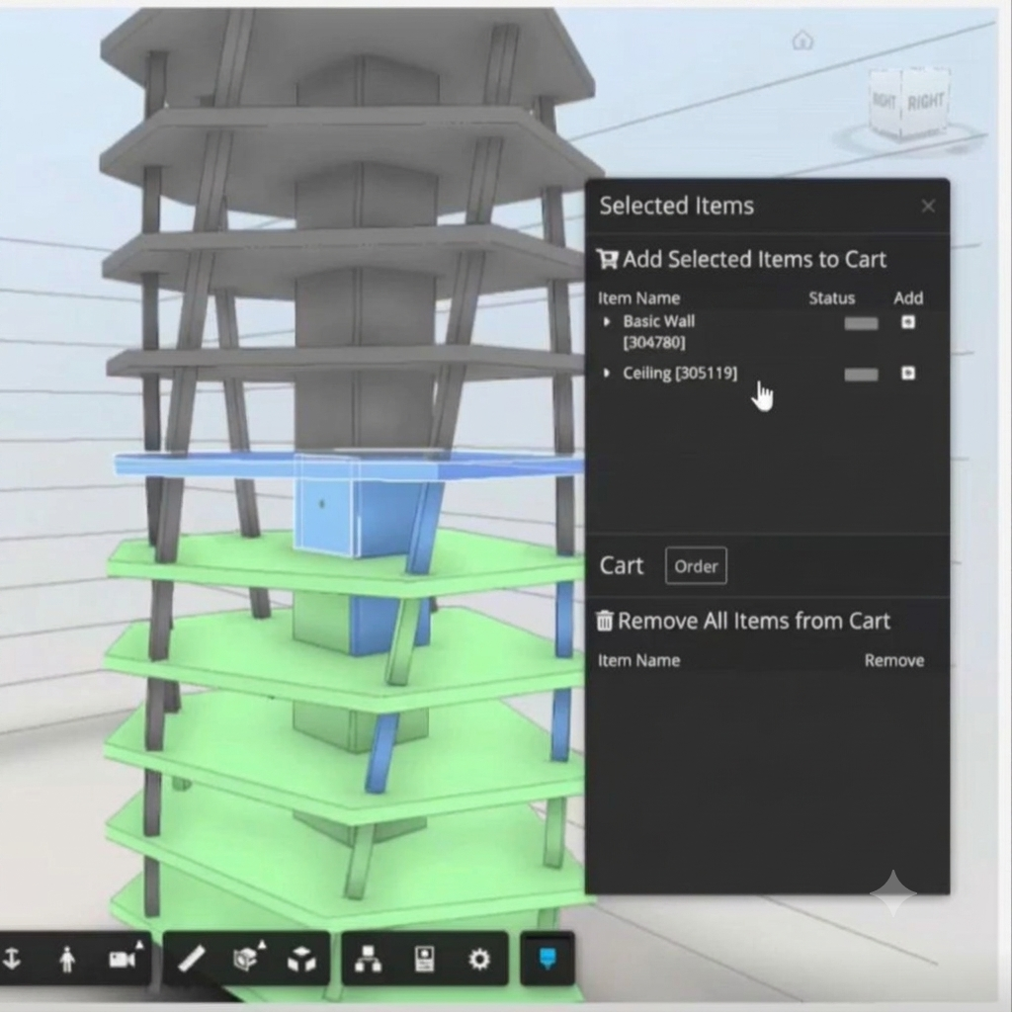Click the Status column header

[831, 298]
